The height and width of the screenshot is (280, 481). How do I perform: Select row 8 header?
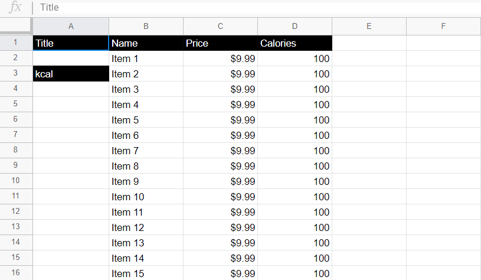(x=16, y=150)
